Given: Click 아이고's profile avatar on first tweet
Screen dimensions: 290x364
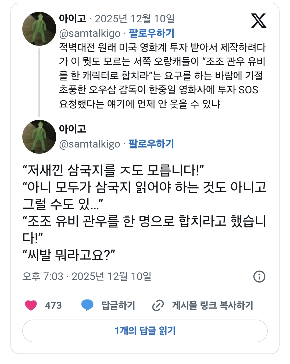Looking at the screenshot, I should point(40,28).
